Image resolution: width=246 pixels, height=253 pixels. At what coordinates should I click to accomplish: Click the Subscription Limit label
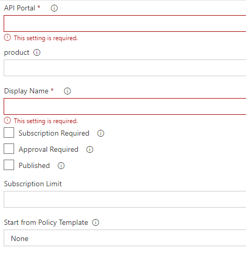[33, 184]
